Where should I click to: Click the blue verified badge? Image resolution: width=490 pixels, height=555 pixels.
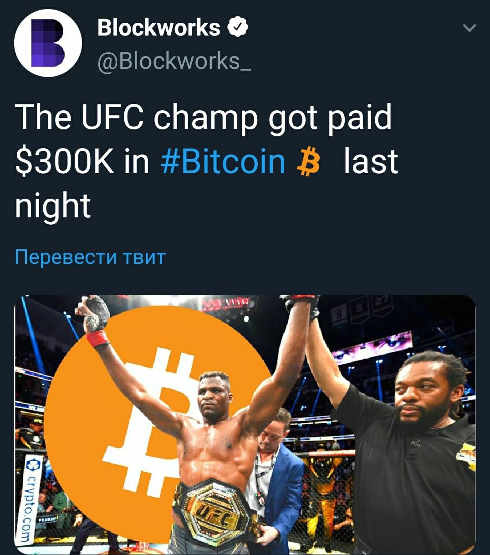click(237, 28)
